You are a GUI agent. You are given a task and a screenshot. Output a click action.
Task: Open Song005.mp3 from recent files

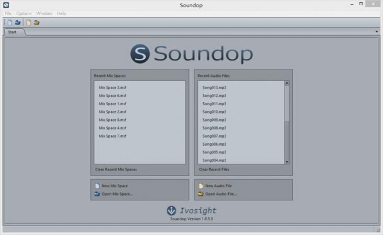click(x=214, y=152)
